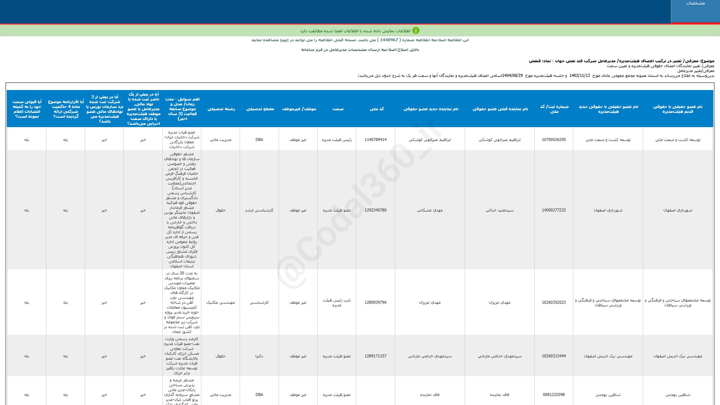720x405 pixels.
Task: Click the رئیس هیئت مدیره position cell
Action: click(337, 139)
